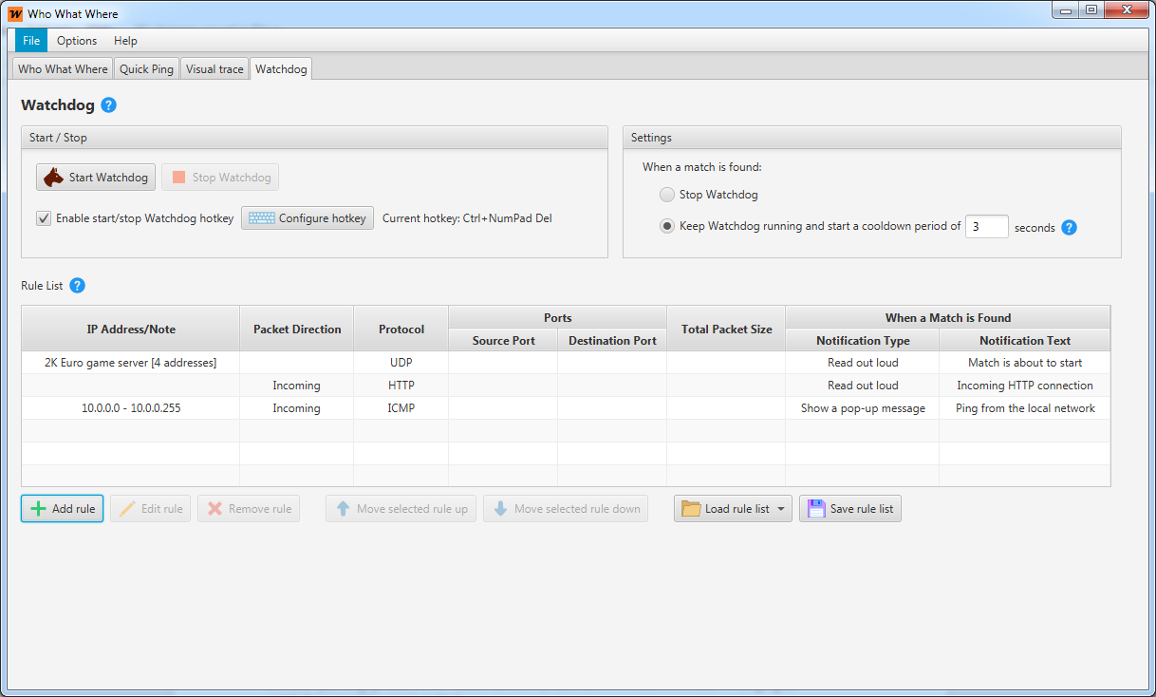Select the Stop Watchdog radio option
Image resolution: width=1156 pixels, height=697 pixels.
(x=667, y=195)
